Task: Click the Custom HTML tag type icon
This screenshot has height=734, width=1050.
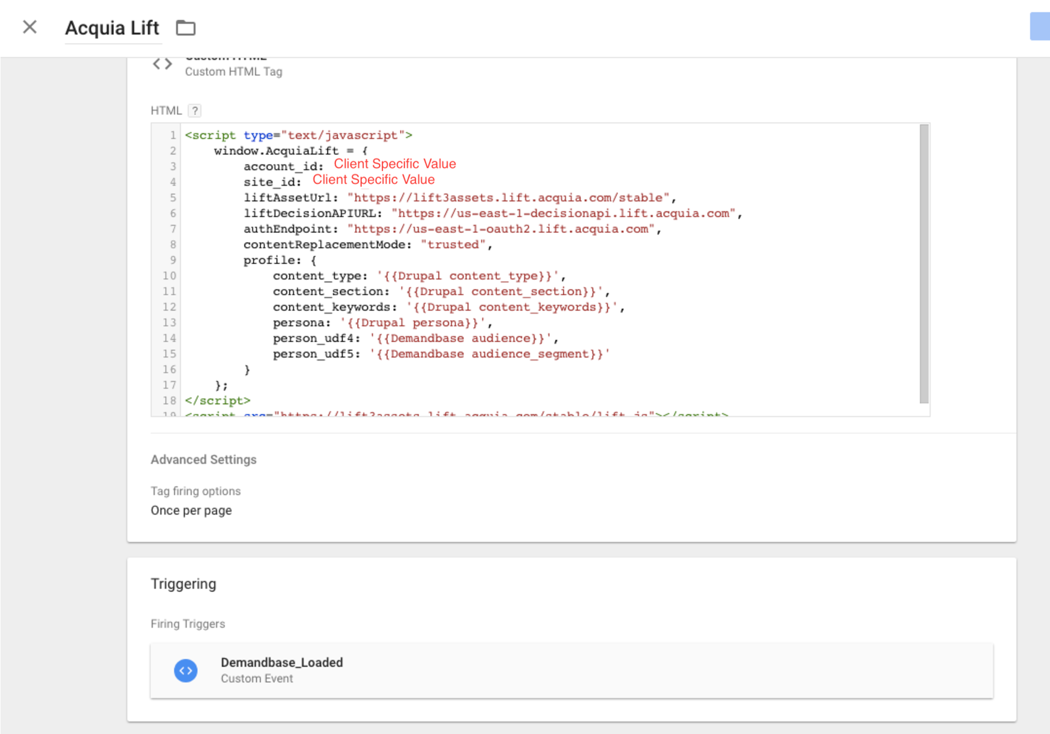Action: [x=162, y=64]
